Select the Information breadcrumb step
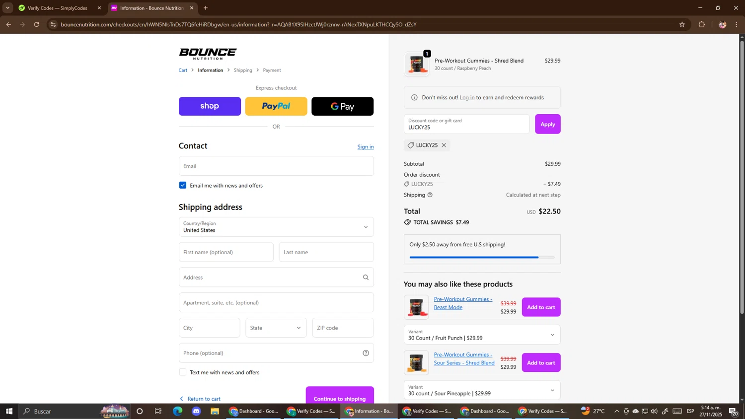The image size is (745, 419). pyautogui.click(x=211, y=70)
